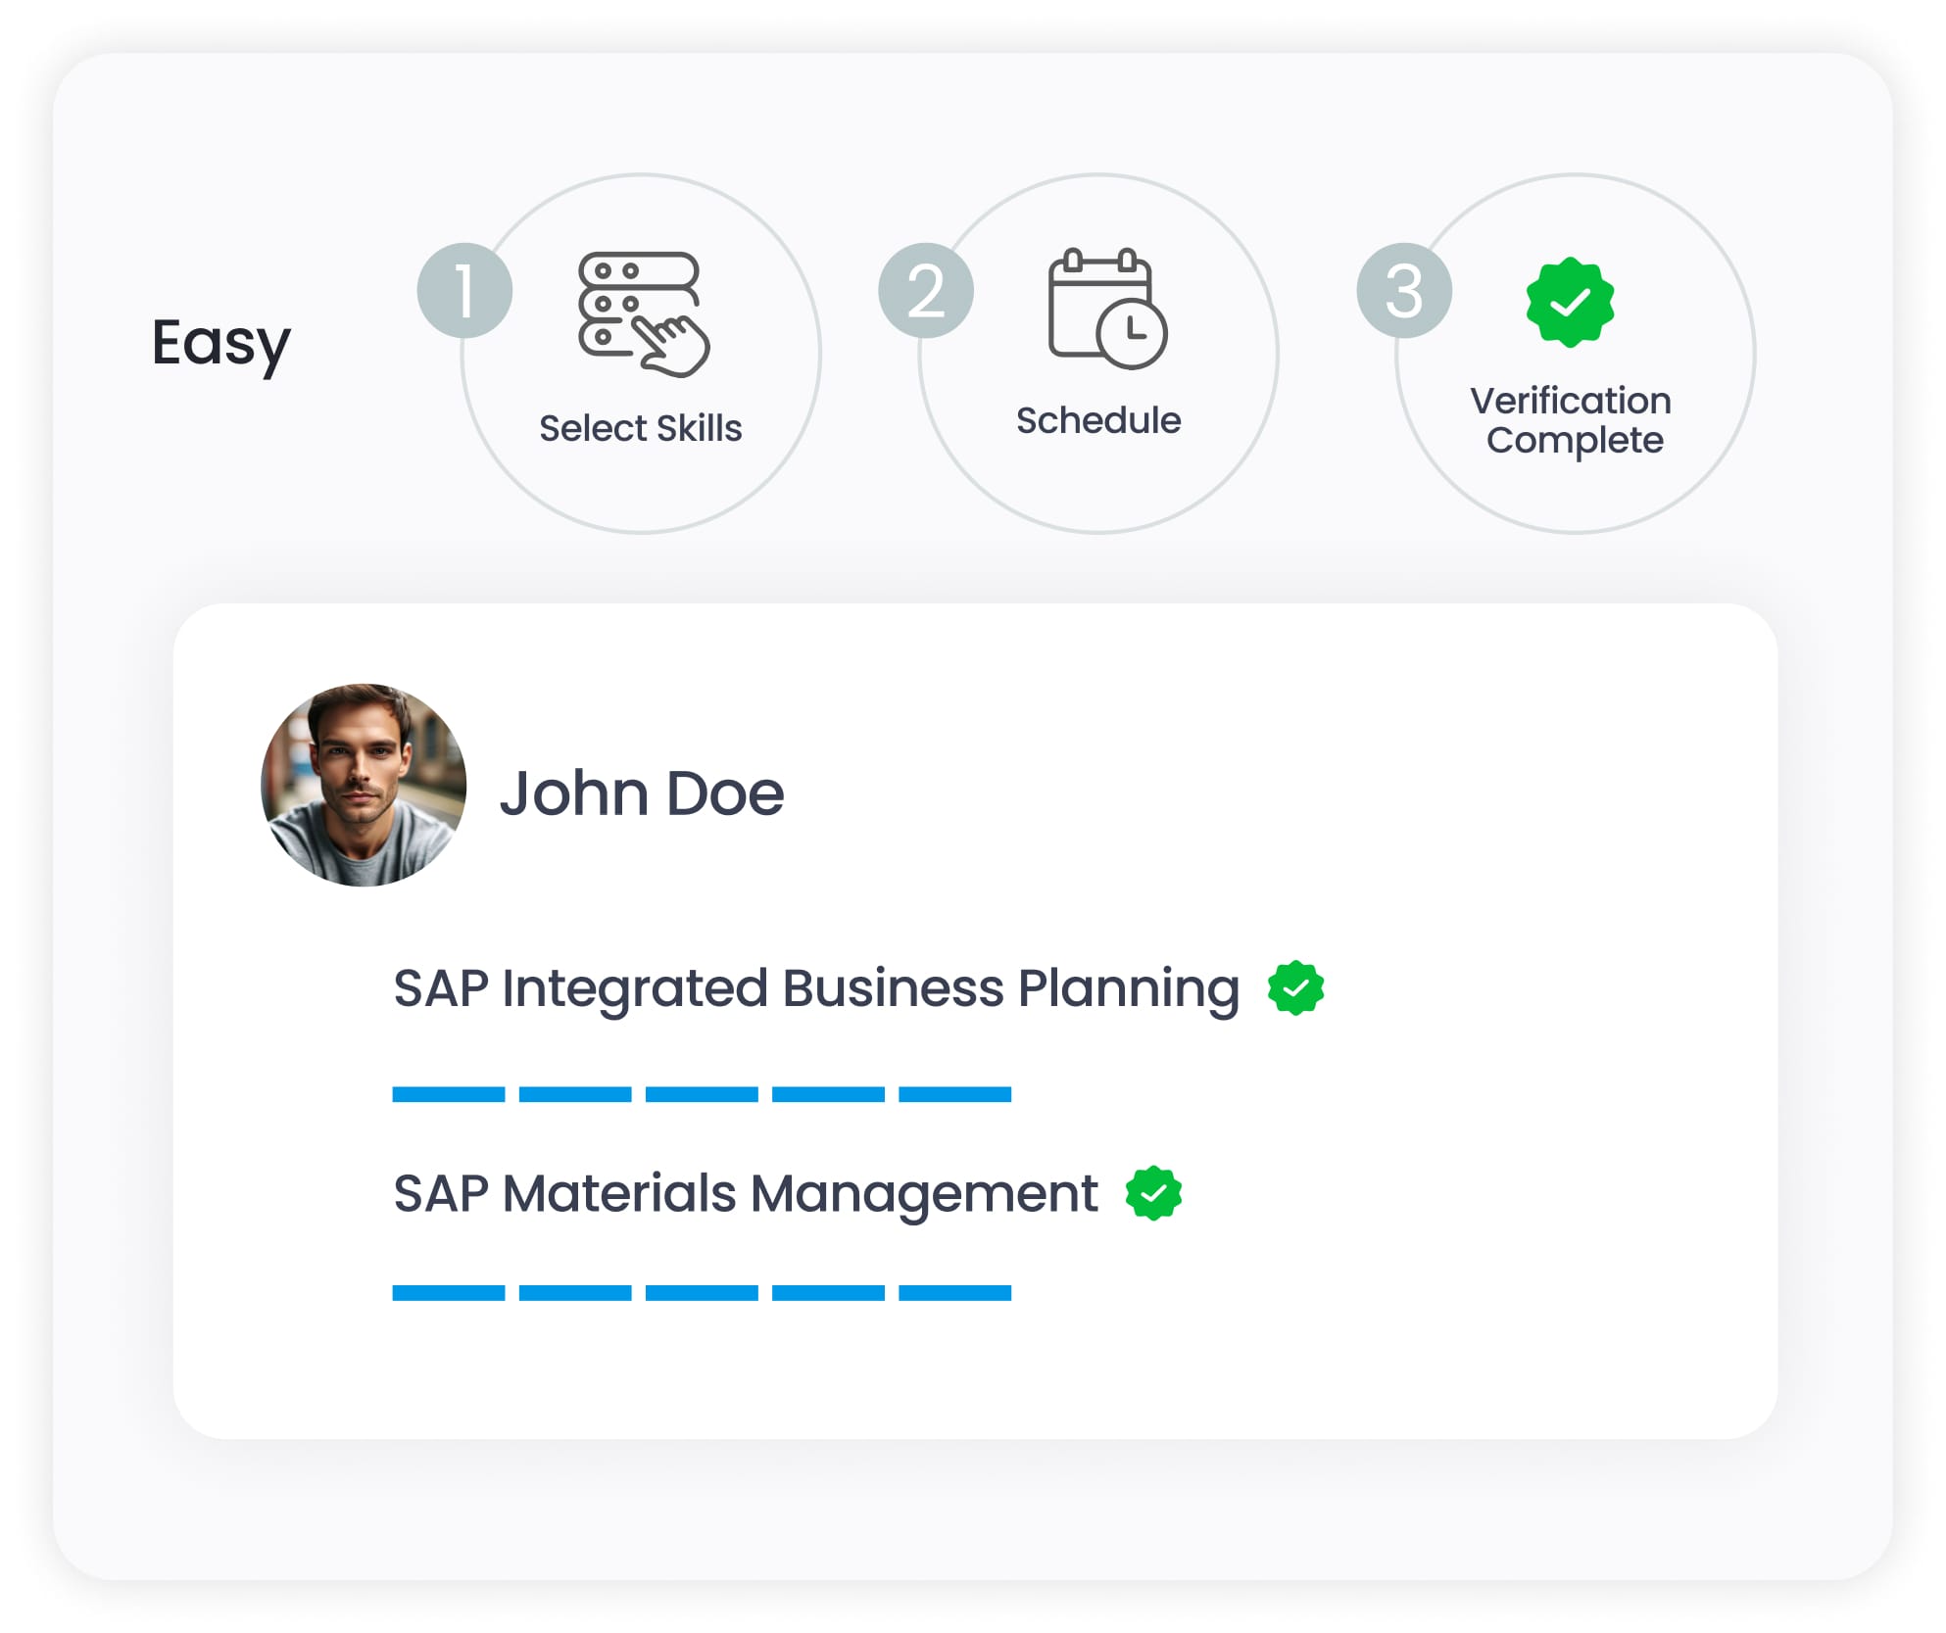1946x1633 pixels.
Task: Select the Schedule step label
Action: coord(1098,420)
